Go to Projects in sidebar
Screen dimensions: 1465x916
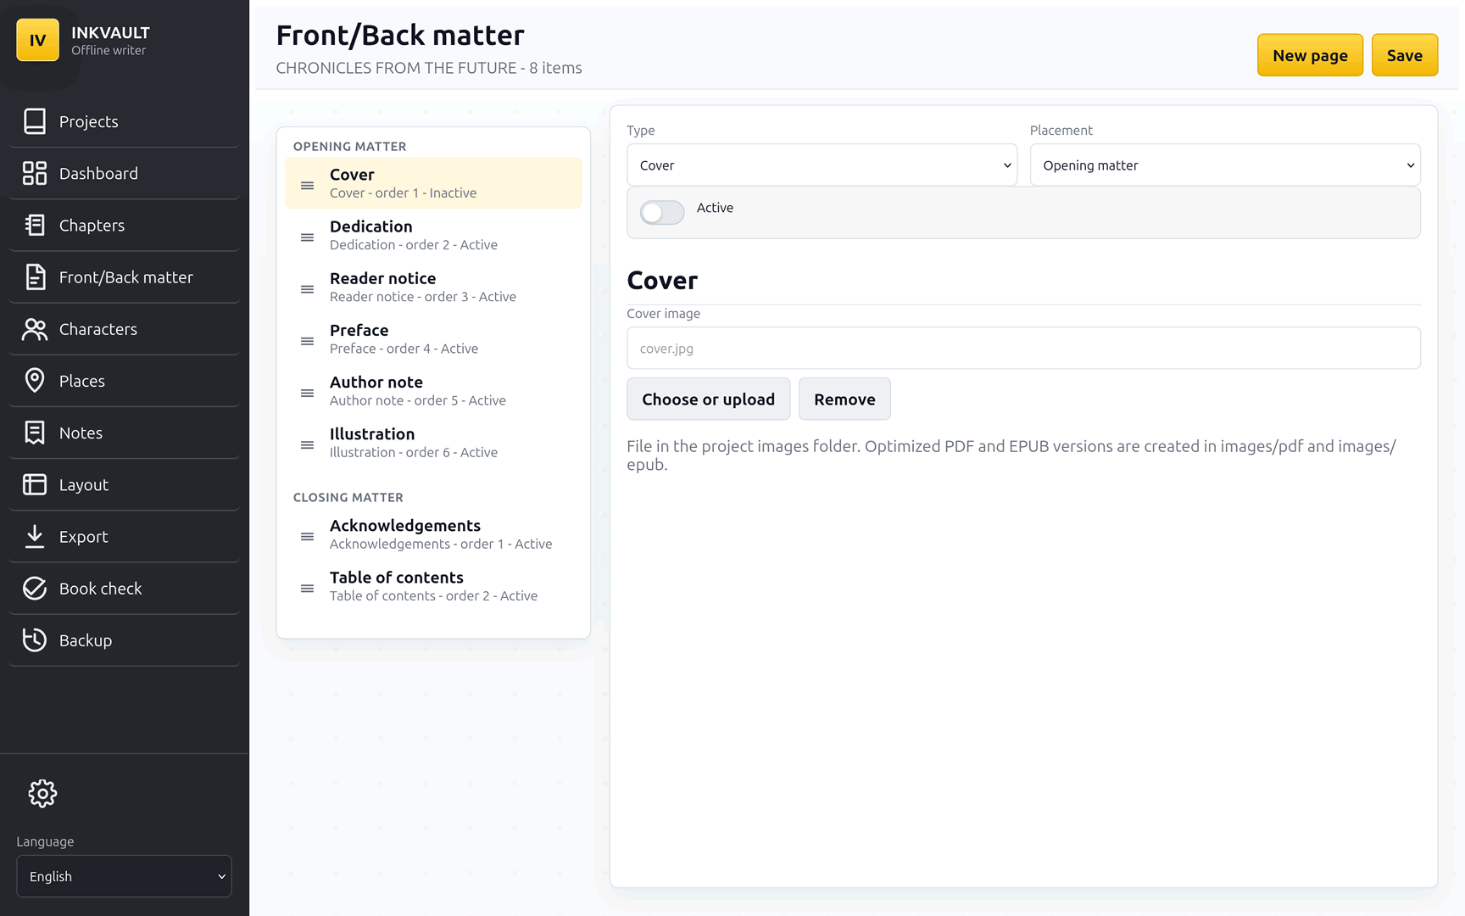(x=124, y=121)
